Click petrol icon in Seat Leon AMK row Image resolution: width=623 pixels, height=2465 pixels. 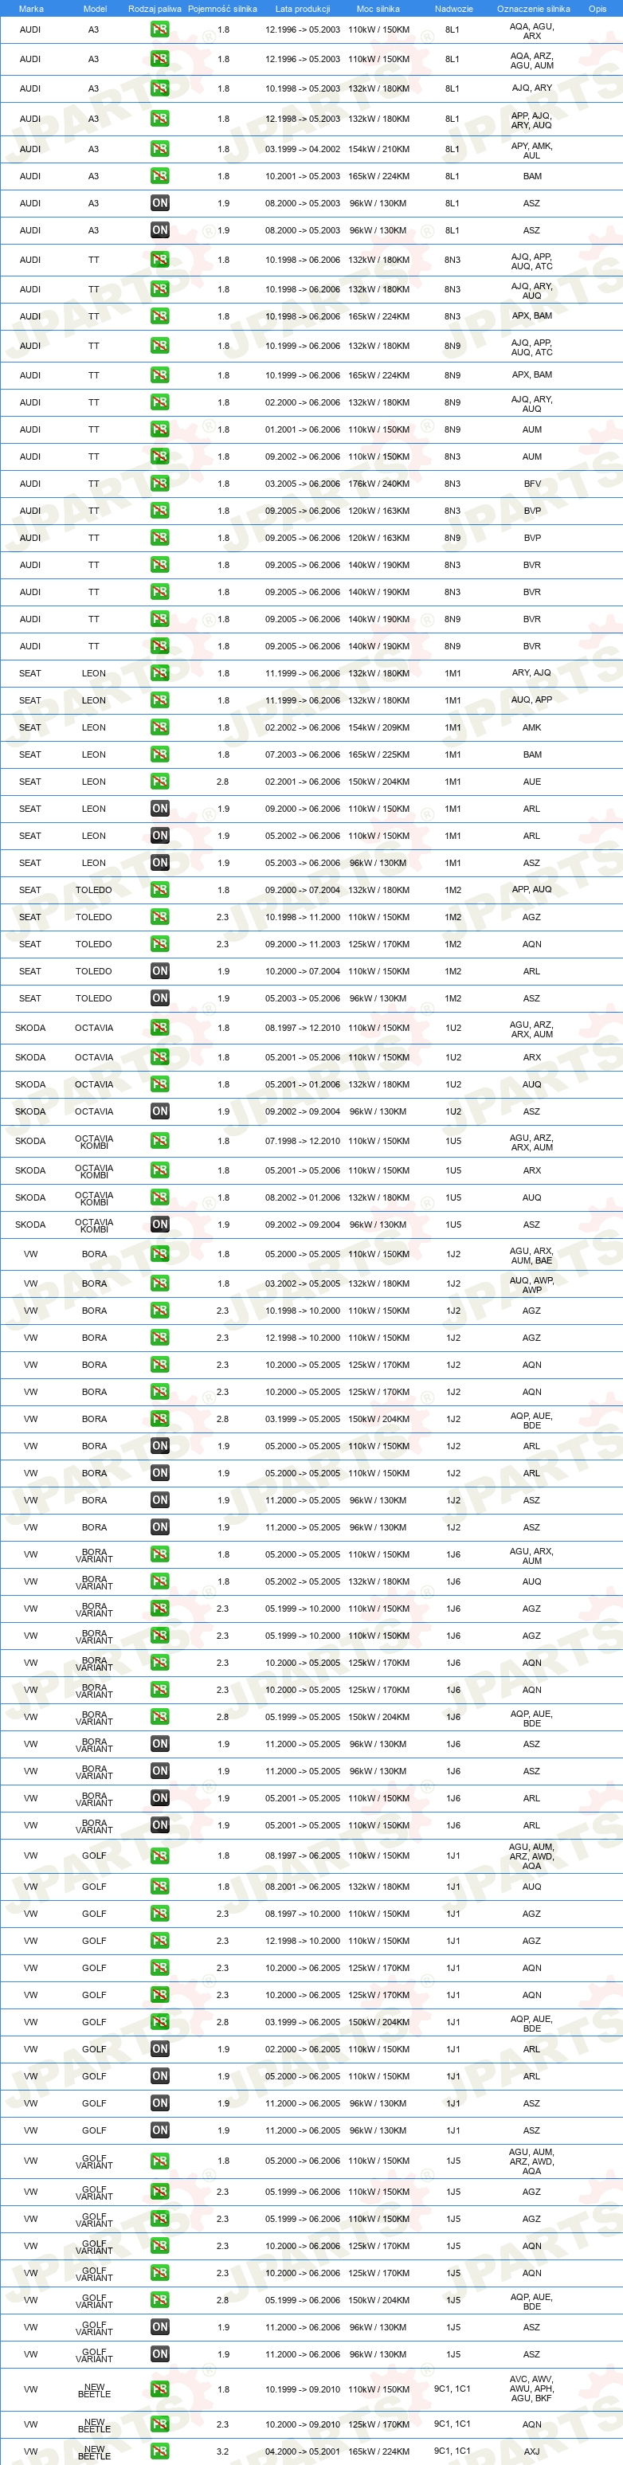[160, 727]
